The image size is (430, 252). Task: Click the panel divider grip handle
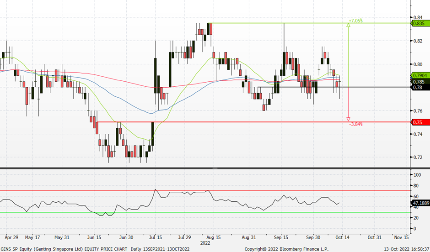tap(215, 168)
